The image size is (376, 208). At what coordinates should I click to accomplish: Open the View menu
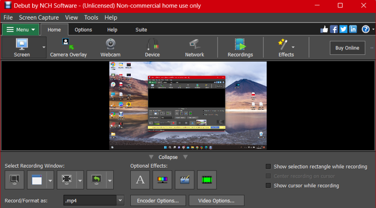(71, 17)
